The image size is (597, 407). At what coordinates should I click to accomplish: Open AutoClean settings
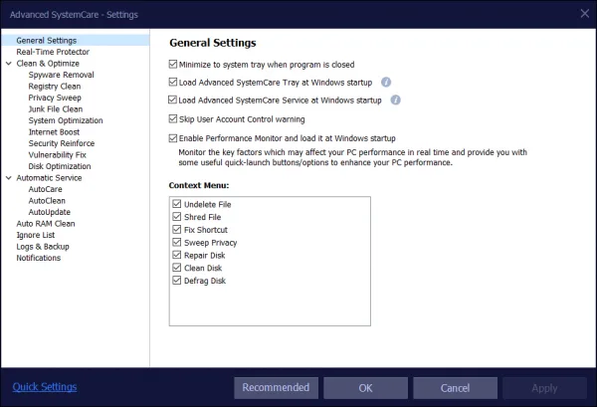coord(47,201)
